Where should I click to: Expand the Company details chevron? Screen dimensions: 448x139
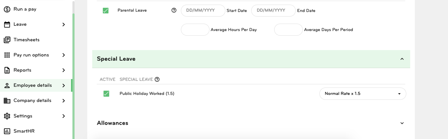[64, 101]
